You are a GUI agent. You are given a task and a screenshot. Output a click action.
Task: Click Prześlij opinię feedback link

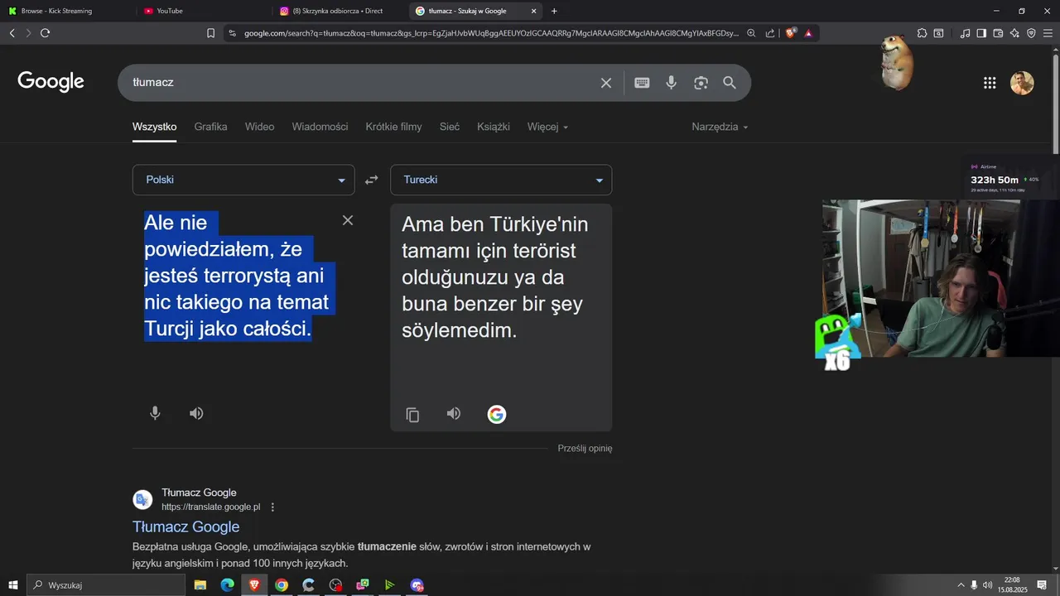pyautogui.click(x=585, y=448)
